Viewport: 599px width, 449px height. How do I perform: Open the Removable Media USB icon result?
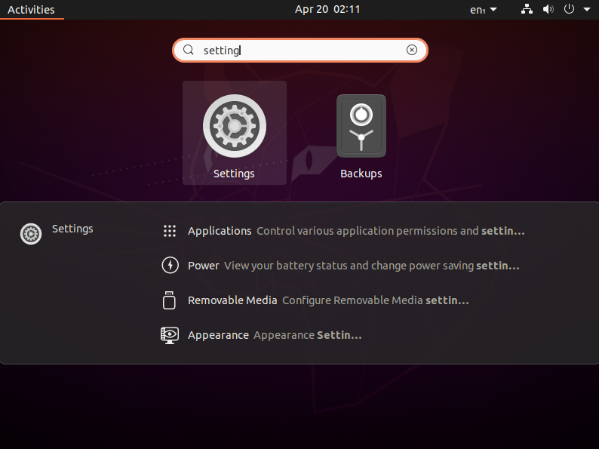[169, 300]
